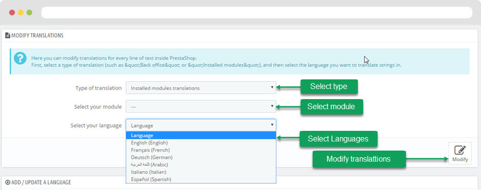Click the green Modify translattions label
481x190 pixels.
tap(359, 159)
